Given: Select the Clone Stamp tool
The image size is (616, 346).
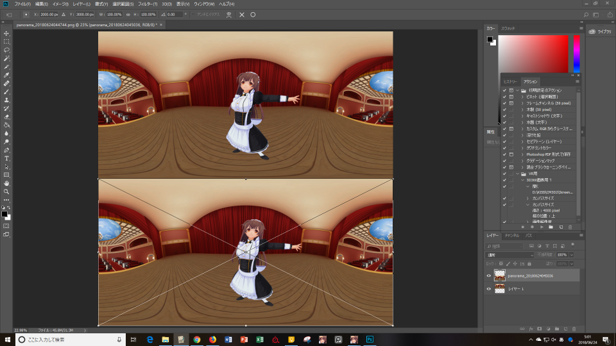Looking at the screenshot, I should point(6,101).
